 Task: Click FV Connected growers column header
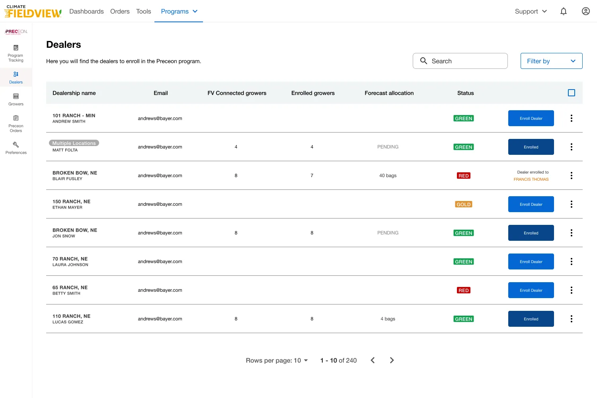tap(237, 93)
